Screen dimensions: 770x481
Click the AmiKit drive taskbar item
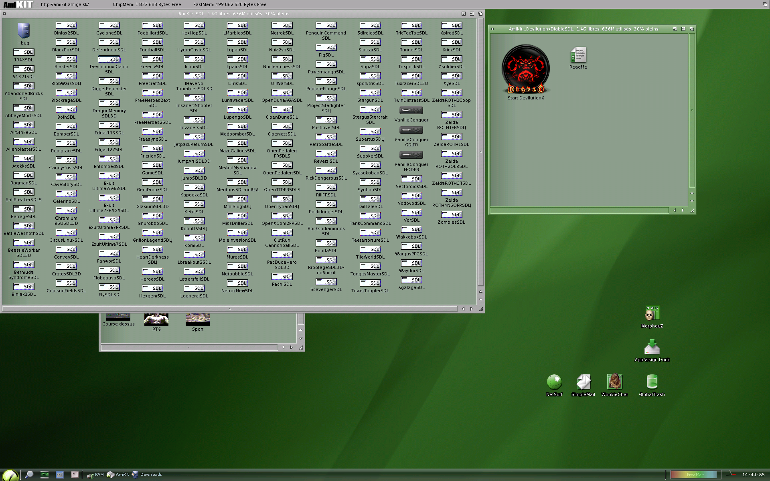(x=118, y=475)
